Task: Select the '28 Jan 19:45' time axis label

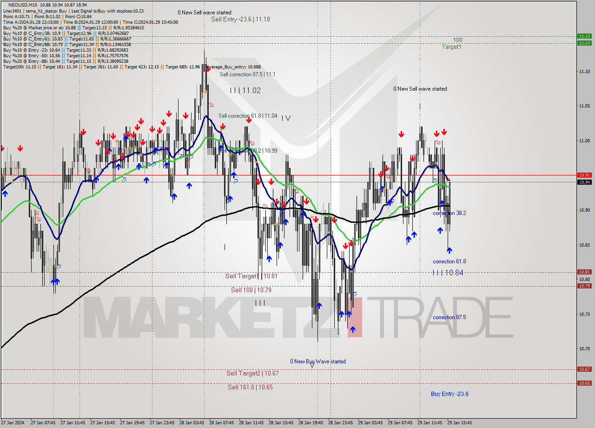Action: (x=311, y=423)
